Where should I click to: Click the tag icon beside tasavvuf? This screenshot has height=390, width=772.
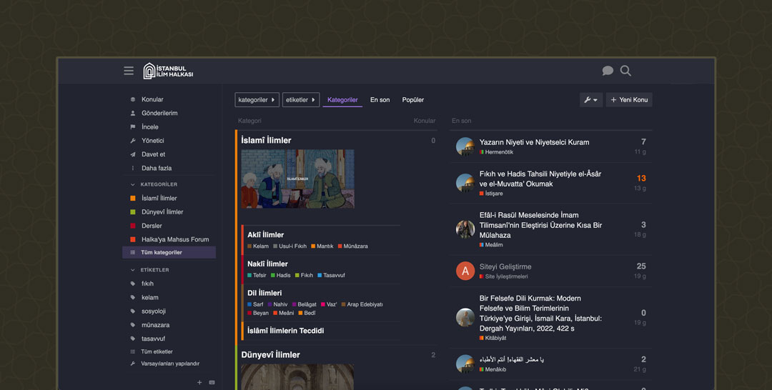point(132,339)
